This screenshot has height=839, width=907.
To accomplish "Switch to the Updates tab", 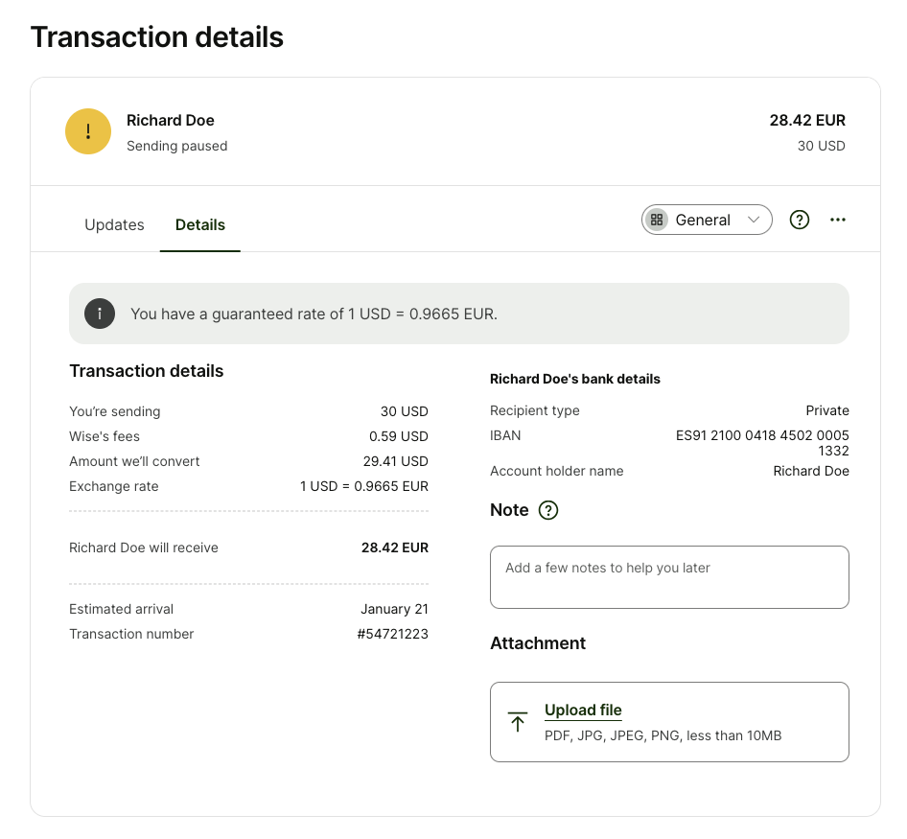I will click(114, 224).
